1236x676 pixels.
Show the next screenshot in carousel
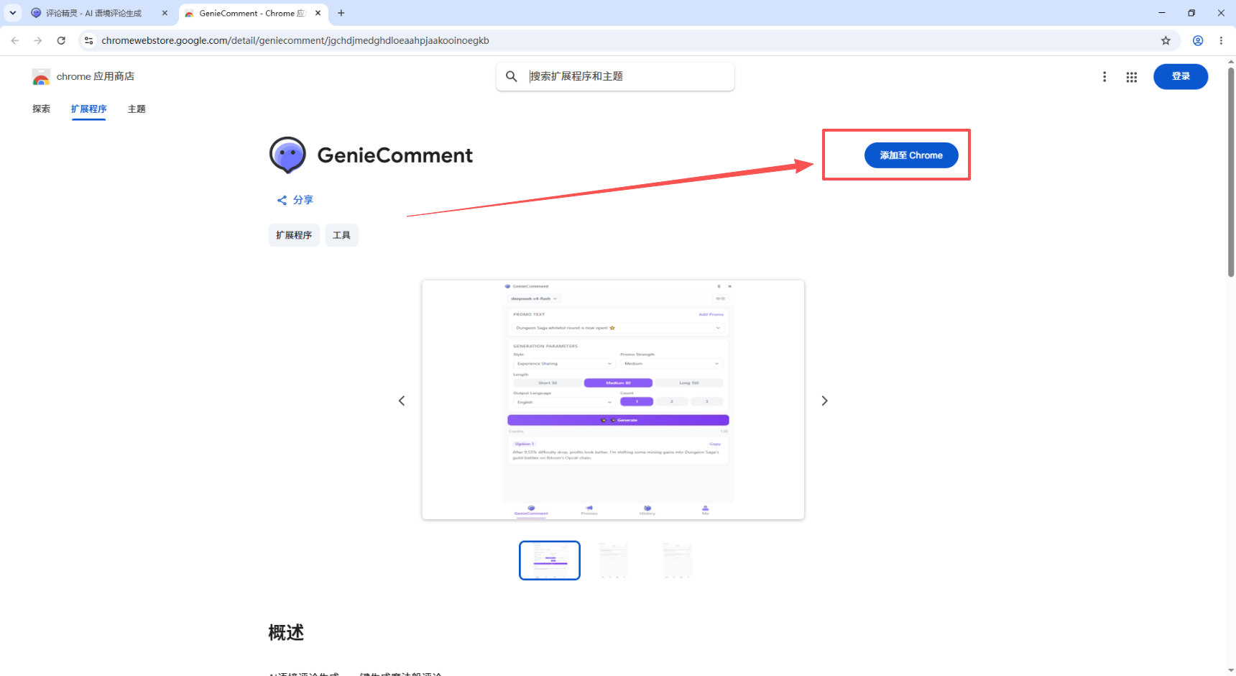pos(824,401)
